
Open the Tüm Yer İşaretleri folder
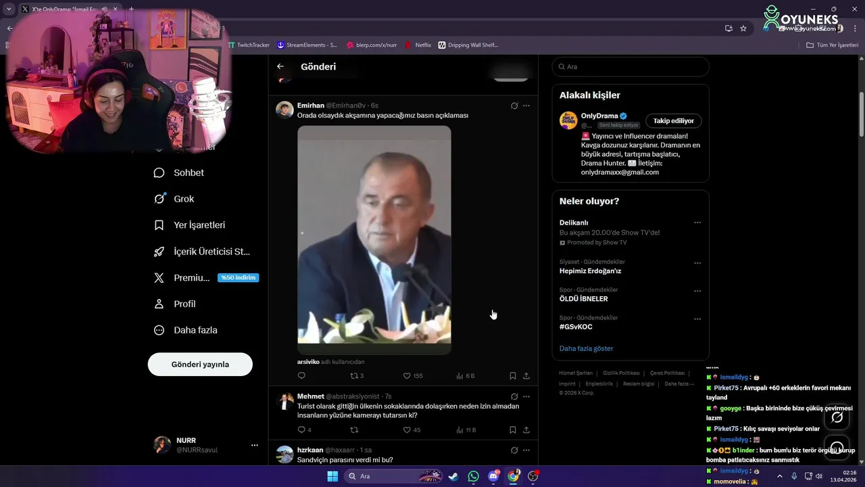[832, 45]
